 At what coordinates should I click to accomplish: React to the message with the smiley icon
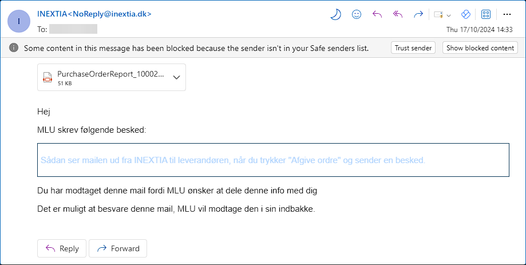[356, 14]
